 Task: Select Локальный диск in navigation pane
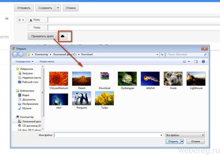[x=30, y=121]
